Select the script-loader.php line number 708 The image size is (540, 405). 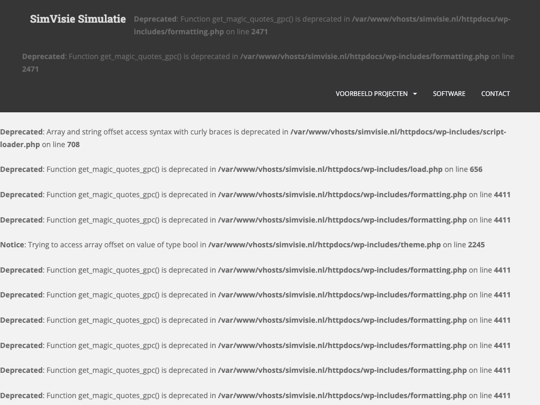[73, 144]
